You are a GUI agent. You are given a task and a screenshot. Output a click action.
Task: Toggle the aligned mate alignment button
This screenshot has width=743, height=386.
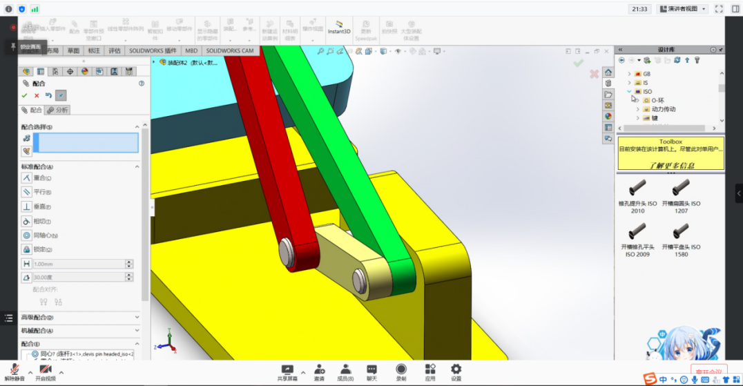click(44, 302)
